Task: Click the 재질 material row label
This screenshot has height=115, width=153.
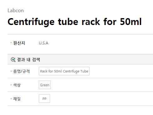Action: pos(17,99)
